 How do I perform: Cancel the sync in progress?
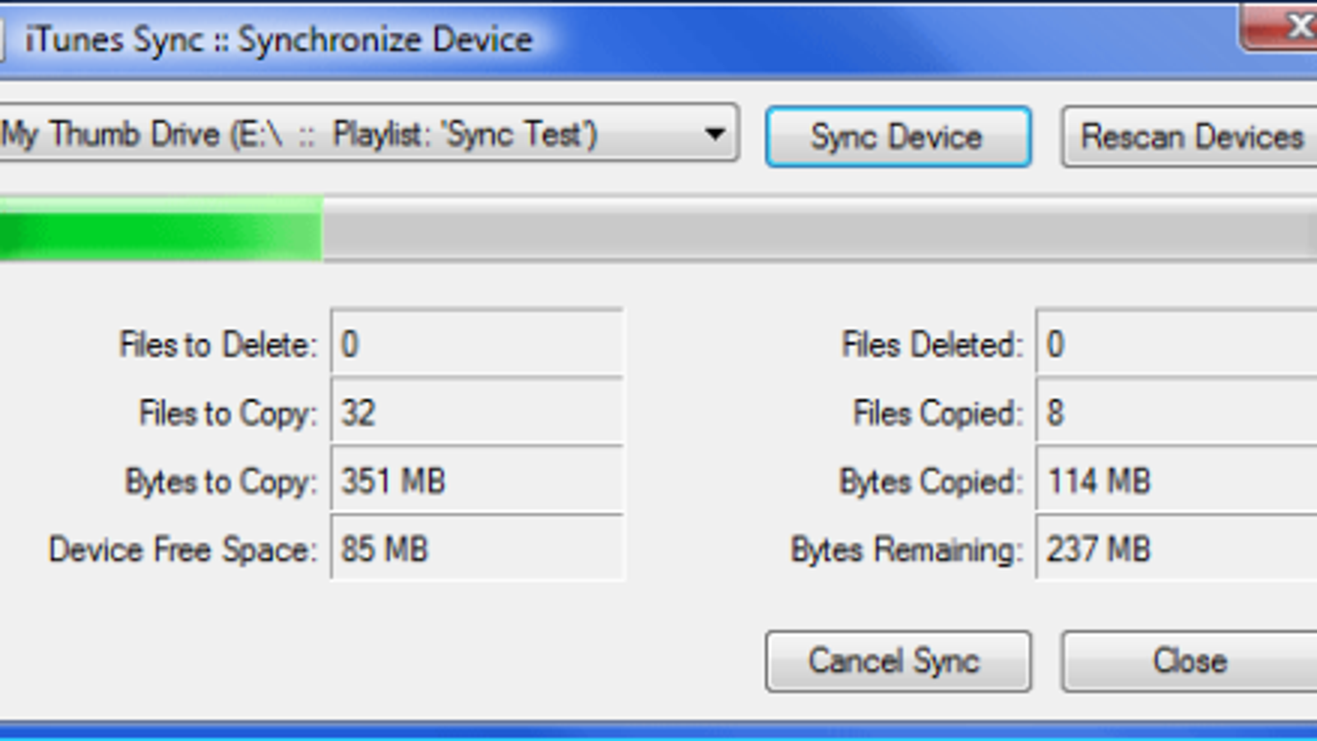point(898,661)
